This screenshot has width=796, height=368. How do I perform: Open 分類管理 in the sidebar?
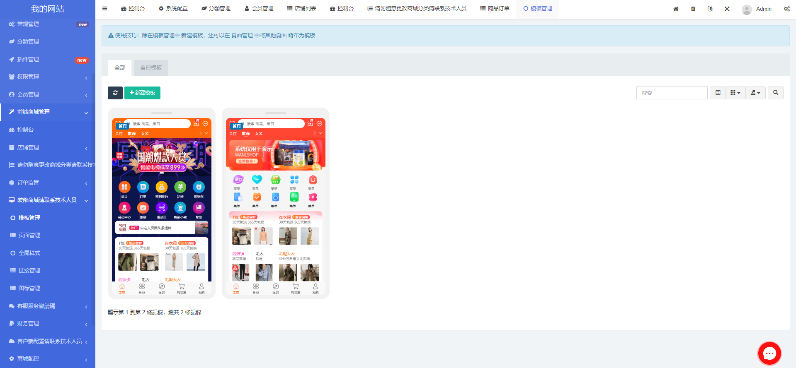(x=48, y=41)
